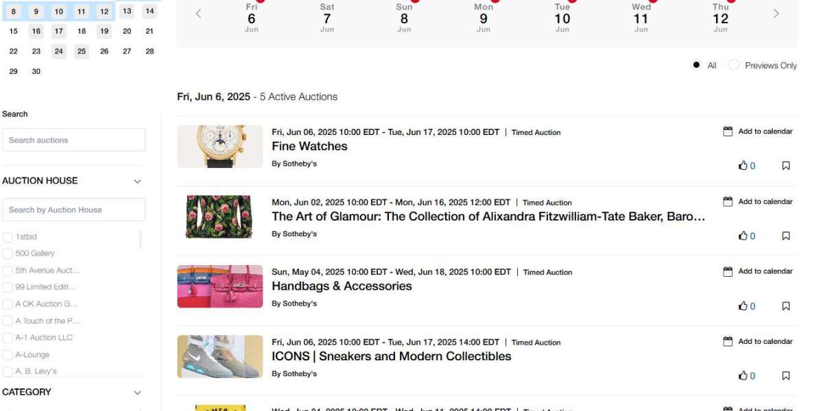Image resolution: width=823 pixels, height=411 pixels.
Task: Open ICONS | Sneakers and Modern Collectibles title
Action: 392,356
